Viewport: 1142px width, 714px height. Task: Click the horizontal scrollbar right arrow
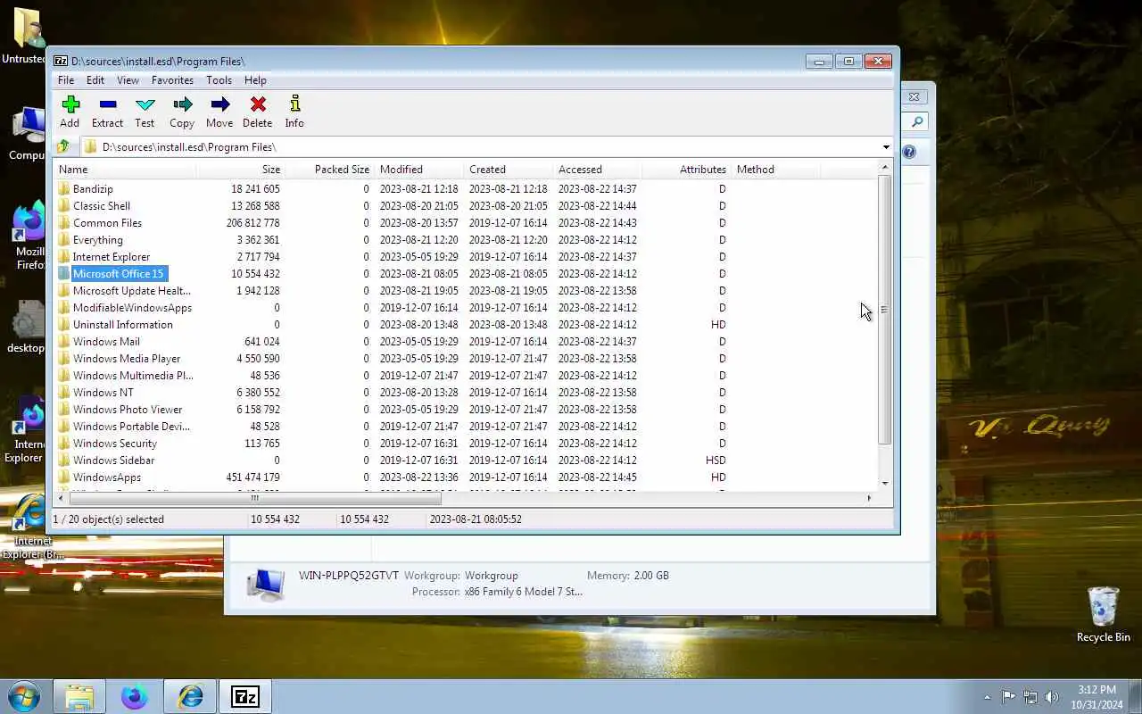click(869, 498)
